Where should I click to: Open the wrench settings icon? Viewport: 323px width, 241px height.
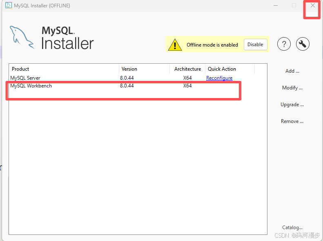(303, 44)
